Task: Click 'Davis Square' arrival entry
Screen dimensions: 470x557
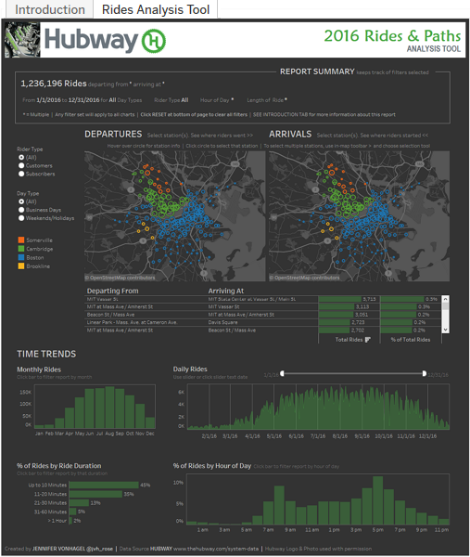Action: [222, 322]
